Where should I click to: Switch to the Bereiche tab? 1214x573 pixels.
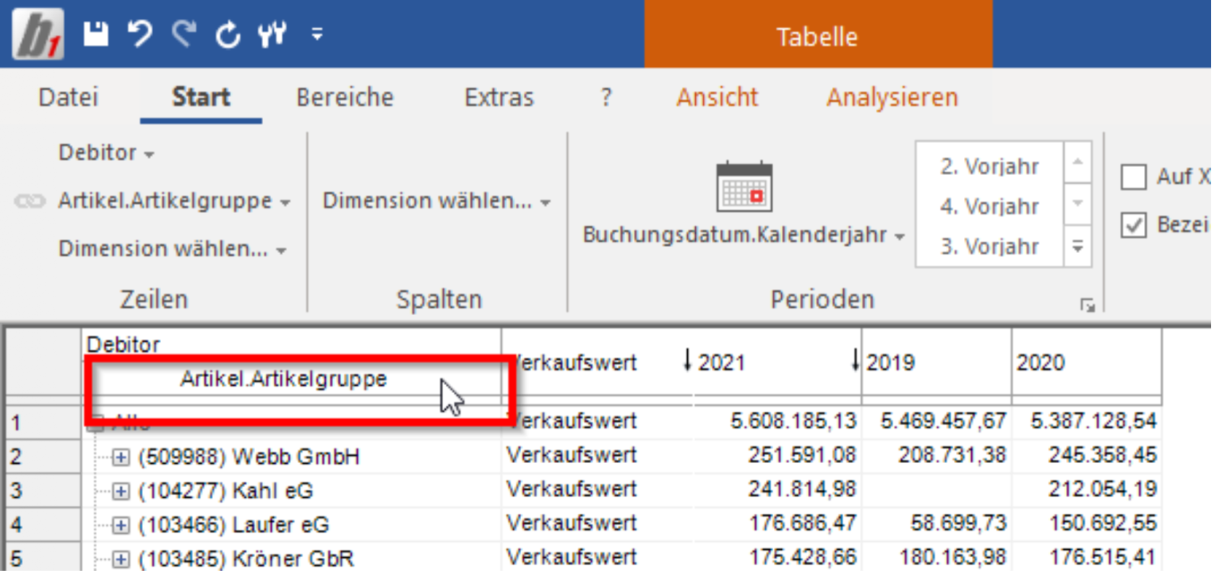(345, 97)
